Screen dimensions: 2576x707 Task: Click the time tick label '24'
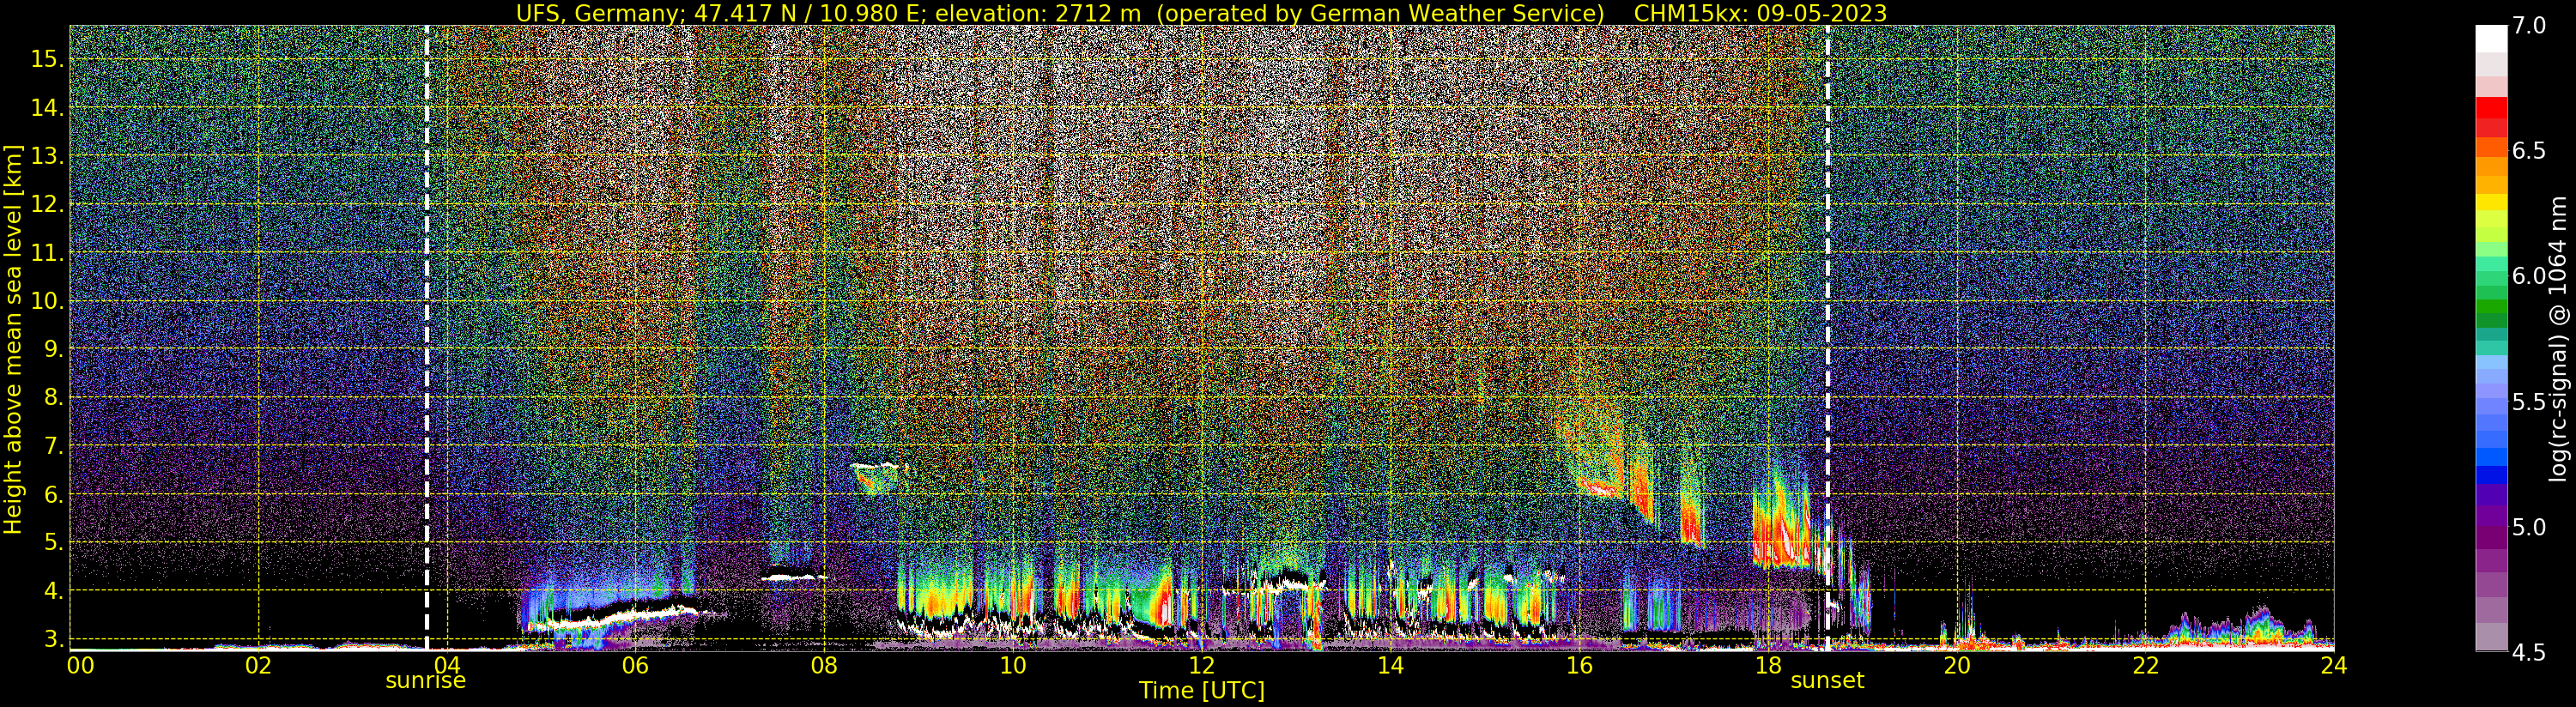click(2333, 666)
